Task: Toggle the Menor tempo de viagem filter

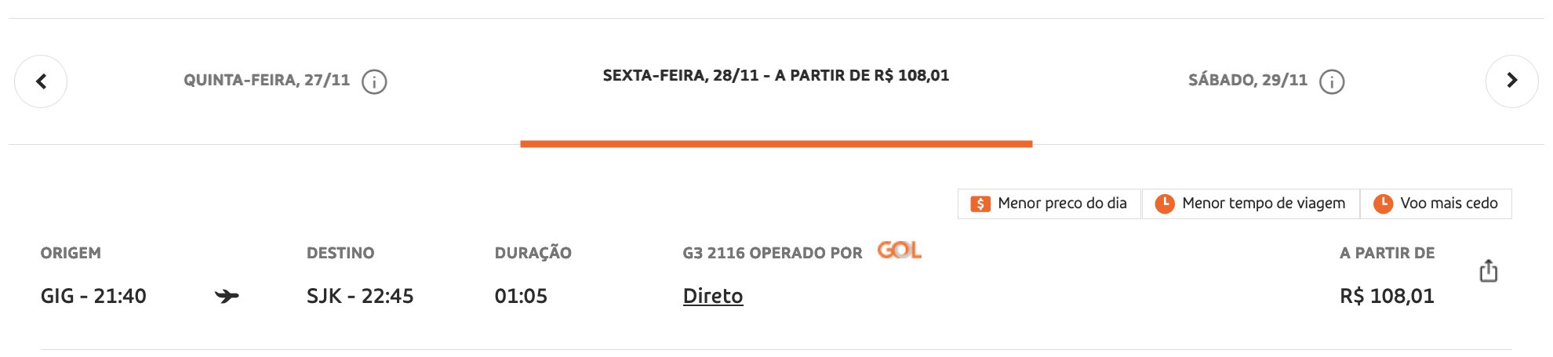Action: (x=1250, y=204)
